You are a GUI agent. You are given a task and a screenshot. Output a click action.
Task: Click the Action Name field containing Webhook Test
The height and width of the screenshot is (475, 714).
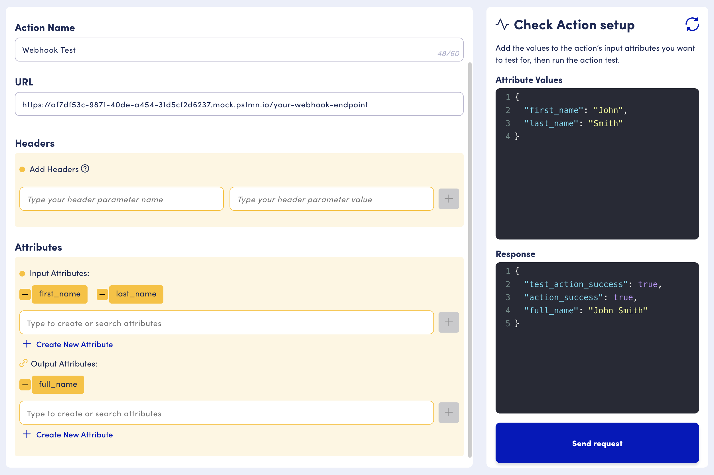[224, 50]
